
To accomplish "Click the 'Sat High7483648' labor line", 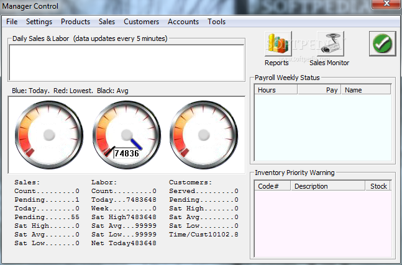I will 124,217.
